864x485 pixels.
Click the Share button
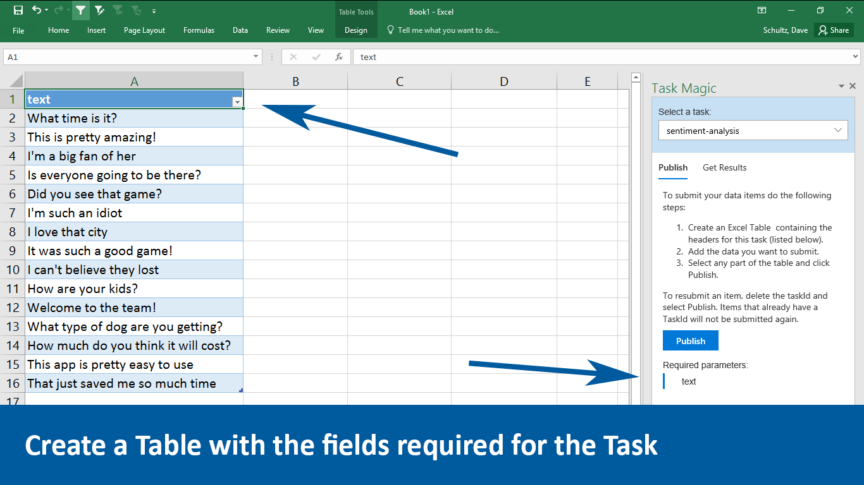click(x=834, y=30)
